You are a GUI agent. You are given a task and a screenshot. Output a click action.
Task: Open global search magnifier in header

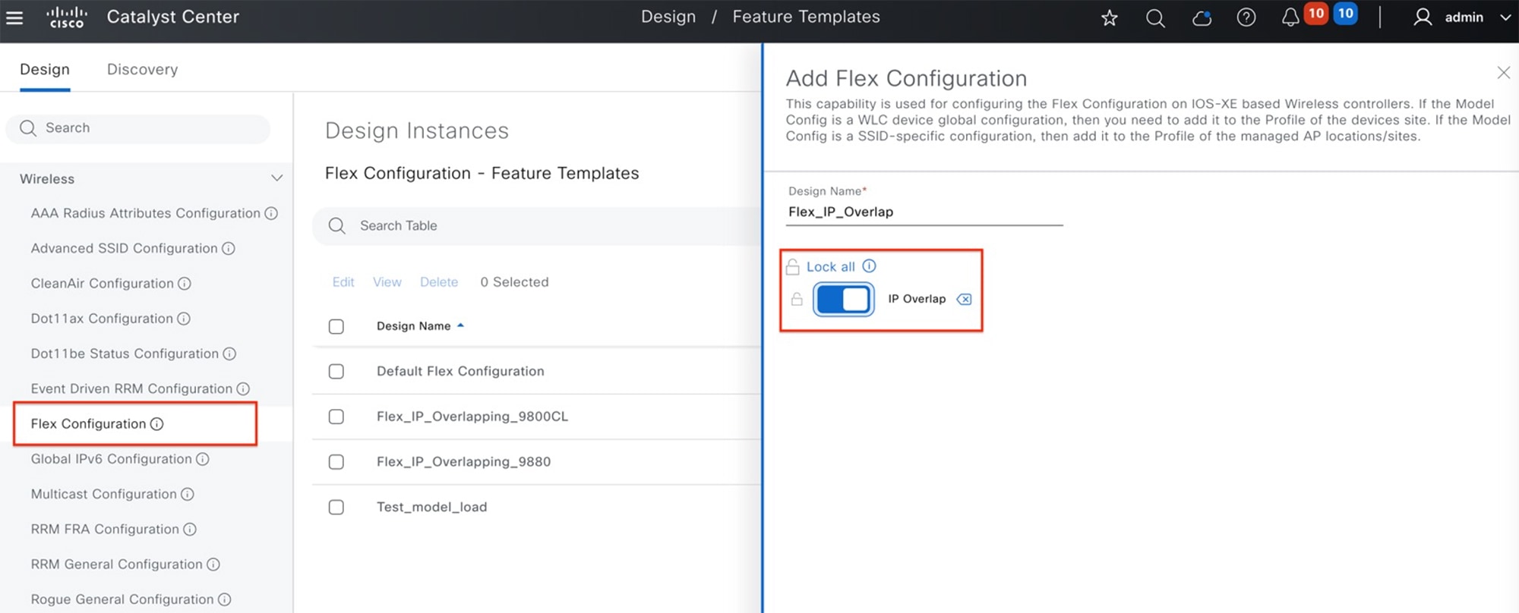(1155, 17)
